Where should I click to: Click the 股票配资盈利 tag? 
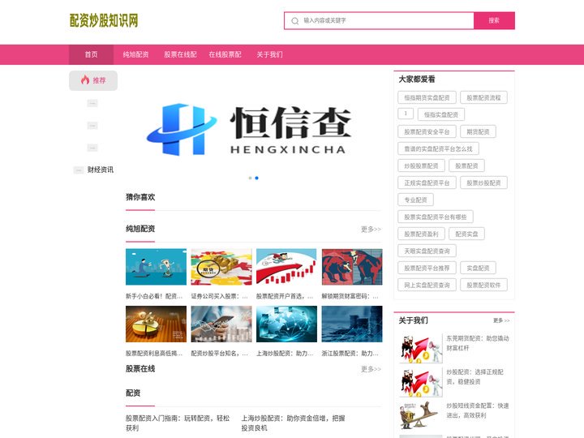click(x=421, y=234)
